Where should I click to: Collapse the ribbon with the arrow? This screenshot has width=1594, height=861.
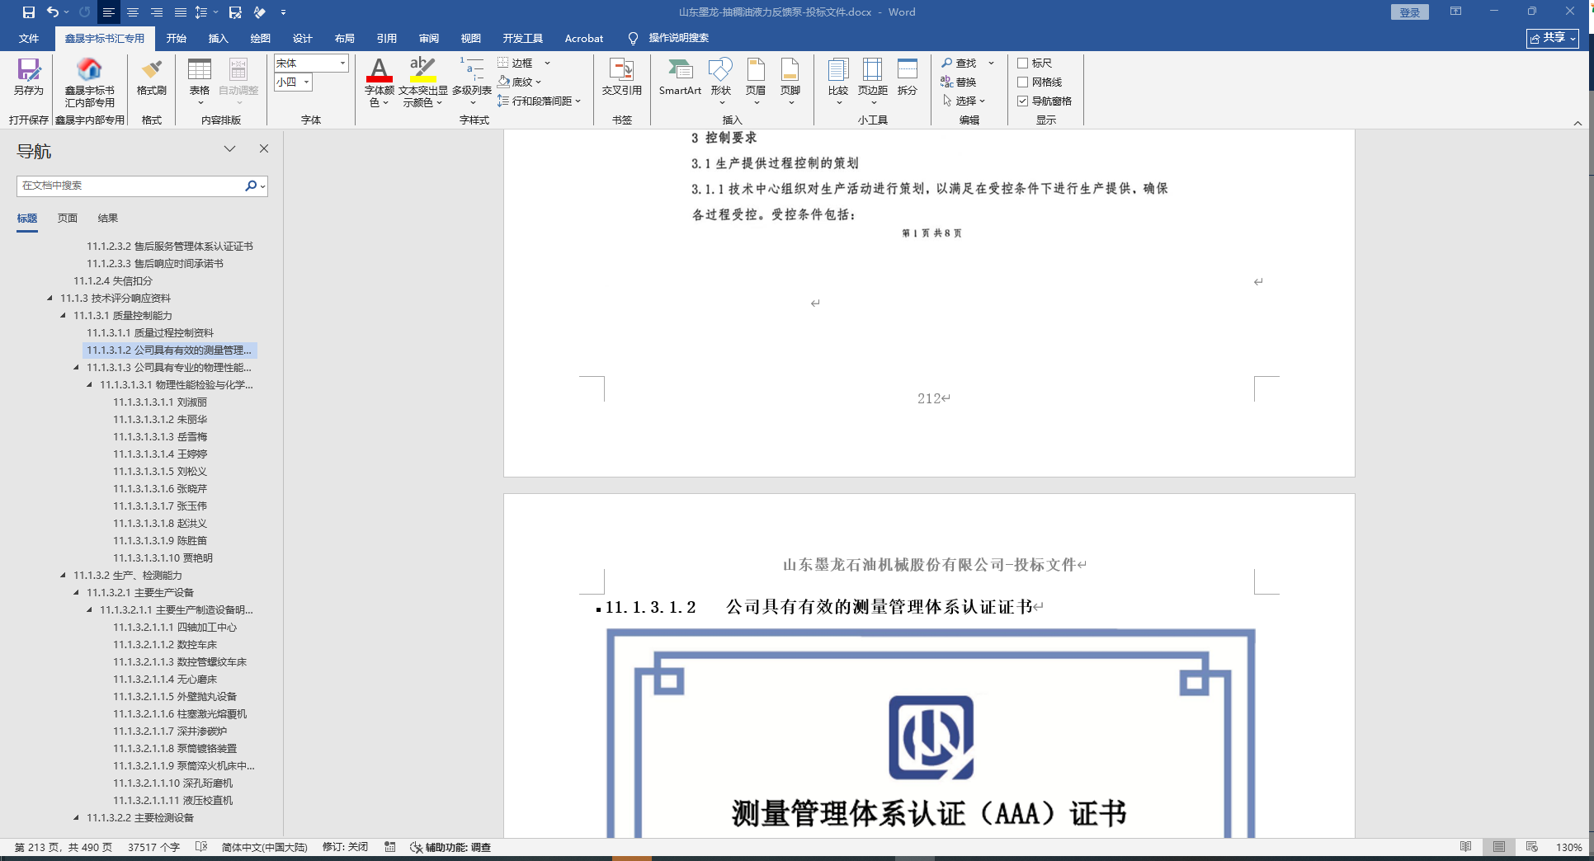[x=1577, y=123]
